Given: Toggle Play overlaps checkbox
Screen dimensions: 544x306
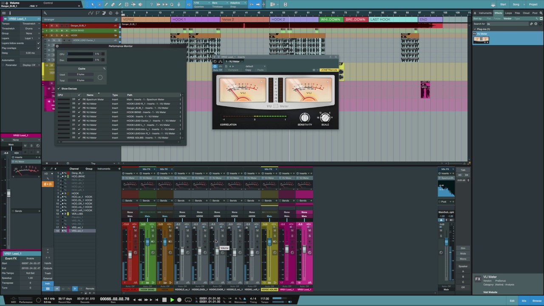Looking at the screenshot, I should tap(38, 48).
